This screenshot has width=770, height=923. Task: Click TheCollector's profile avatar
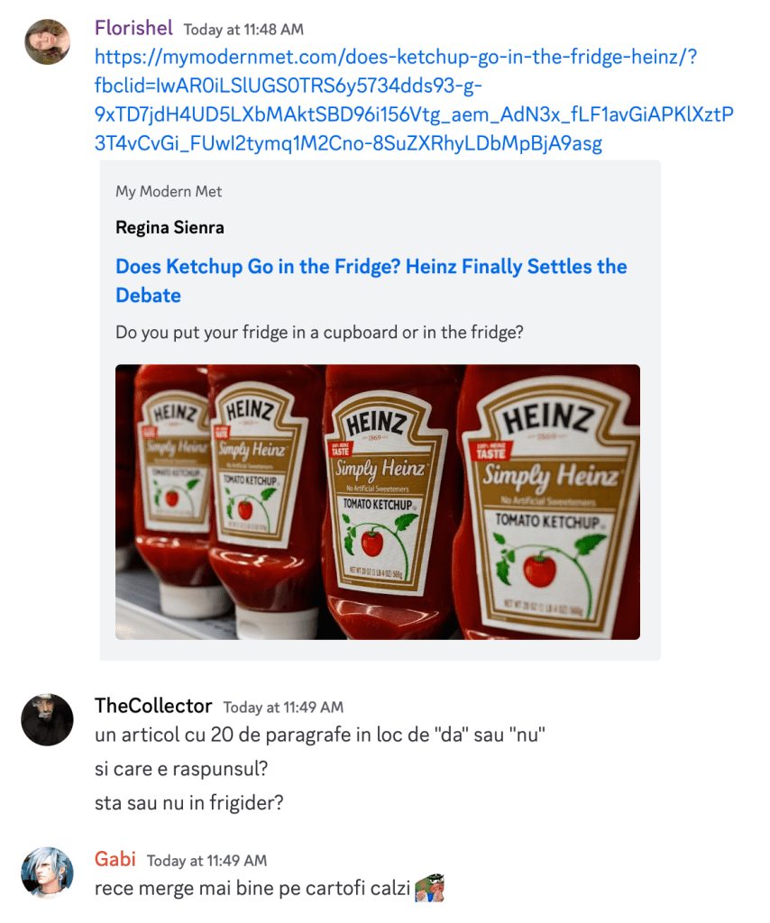point(47,719)
